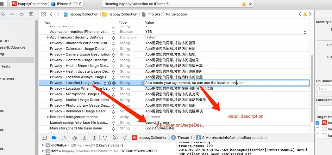Step into in debugger
The image size is (332, 155).
pos(85,138)
